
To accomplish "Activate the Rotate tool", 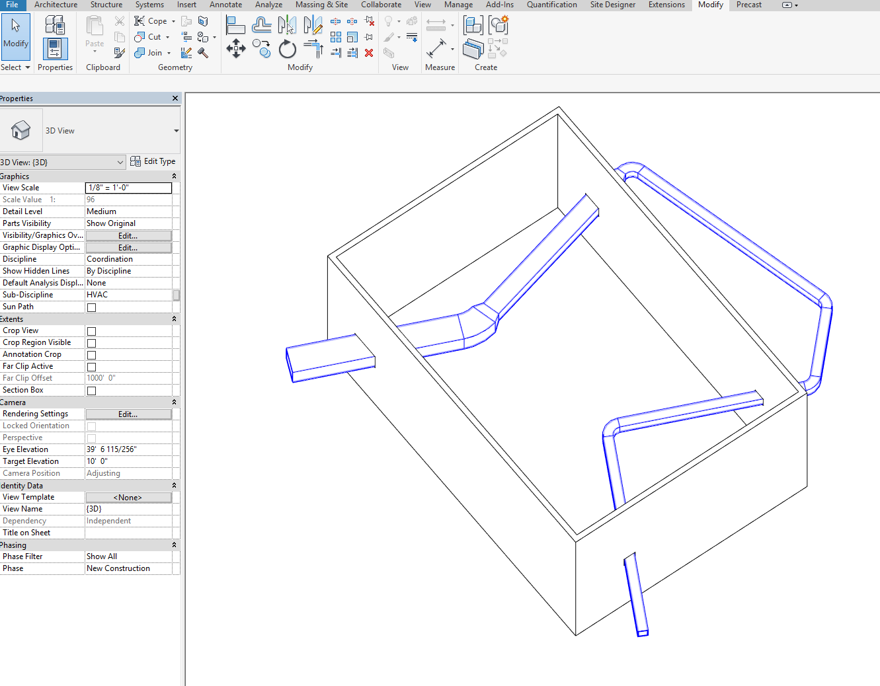I will [287, 49].
